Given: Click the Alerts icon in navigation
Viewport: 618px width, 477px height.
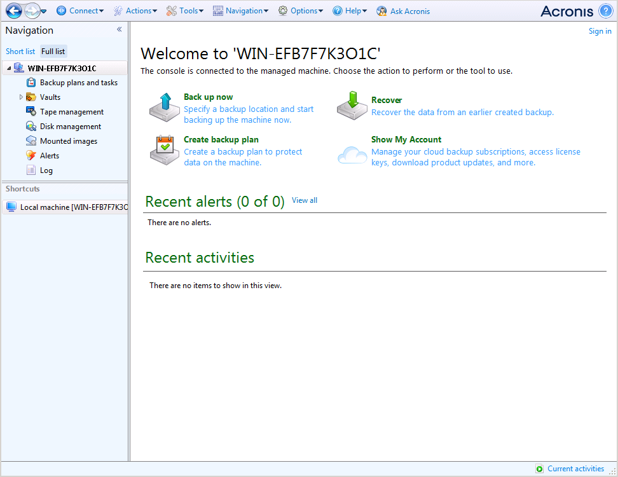Looking at the screenshot, I should [31, 155].
